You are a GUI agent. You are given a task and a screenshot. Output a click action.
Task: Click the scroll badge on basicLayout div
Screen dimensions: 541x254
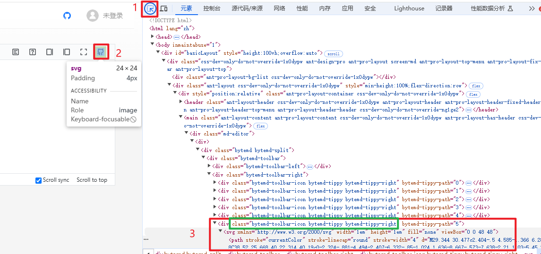coord(333,54)
